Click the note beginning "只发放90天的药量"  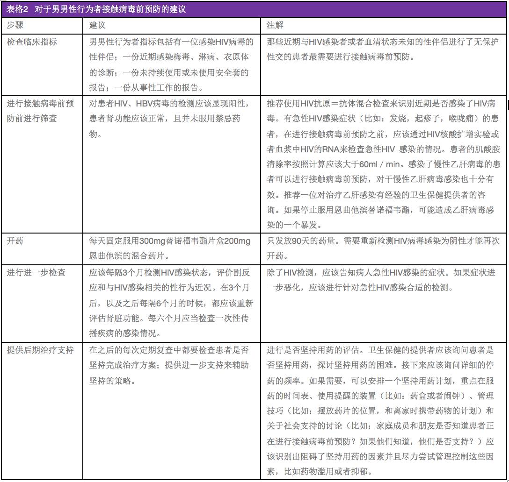[383, 248]
